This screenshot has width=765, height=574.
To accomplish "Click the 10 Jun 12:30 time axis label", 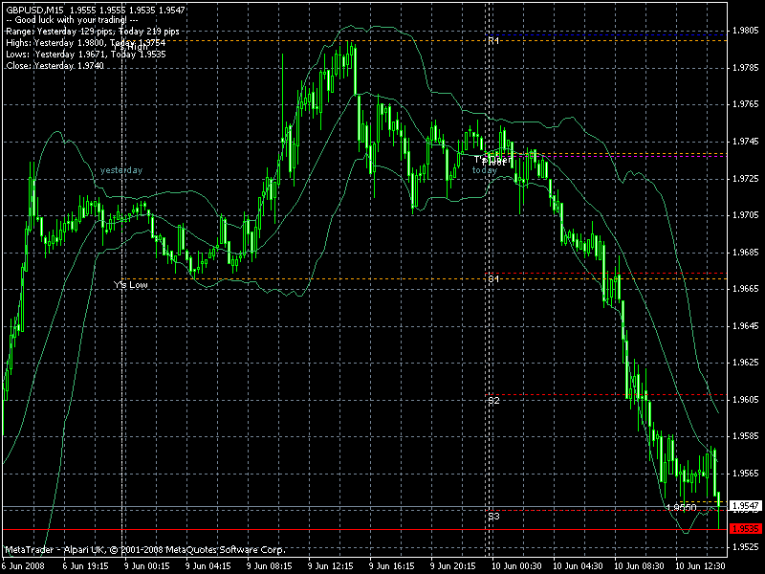I will click(701, 566).
